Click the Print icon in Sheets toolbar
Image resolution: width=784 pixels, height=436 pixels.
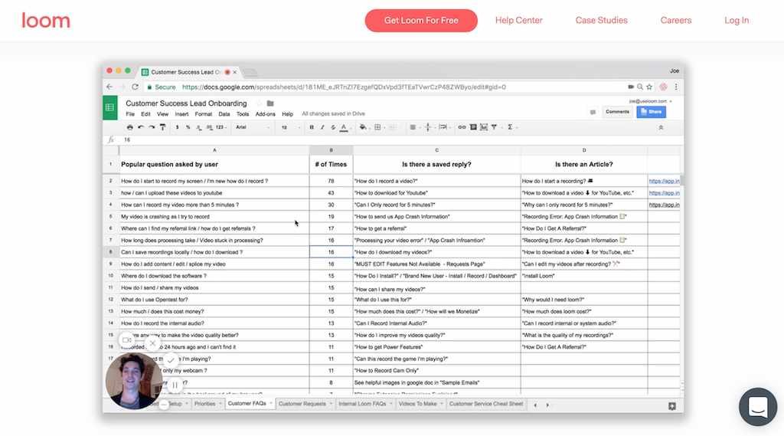point(130,127)
